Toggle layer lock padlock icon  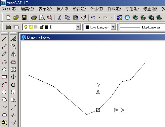pos(42,27)
